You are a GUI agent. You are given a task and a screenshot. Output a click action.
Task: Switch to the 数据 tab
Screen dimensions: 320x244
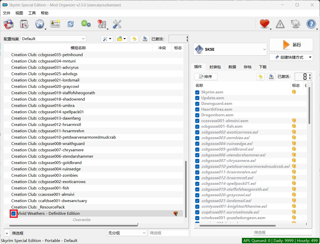coord(232,67)
